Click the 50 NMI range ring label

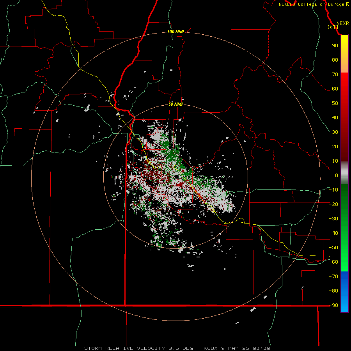(x=175, y=104)
